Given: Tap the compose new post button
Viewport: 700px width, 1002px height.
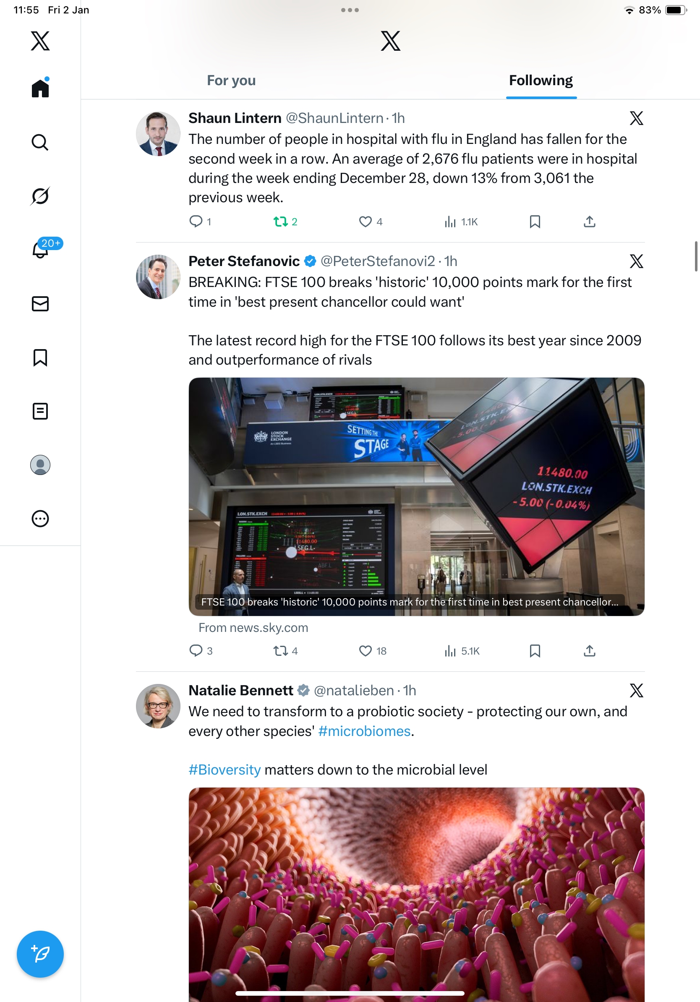Looking at the screenshot, I should pos(40,954).
